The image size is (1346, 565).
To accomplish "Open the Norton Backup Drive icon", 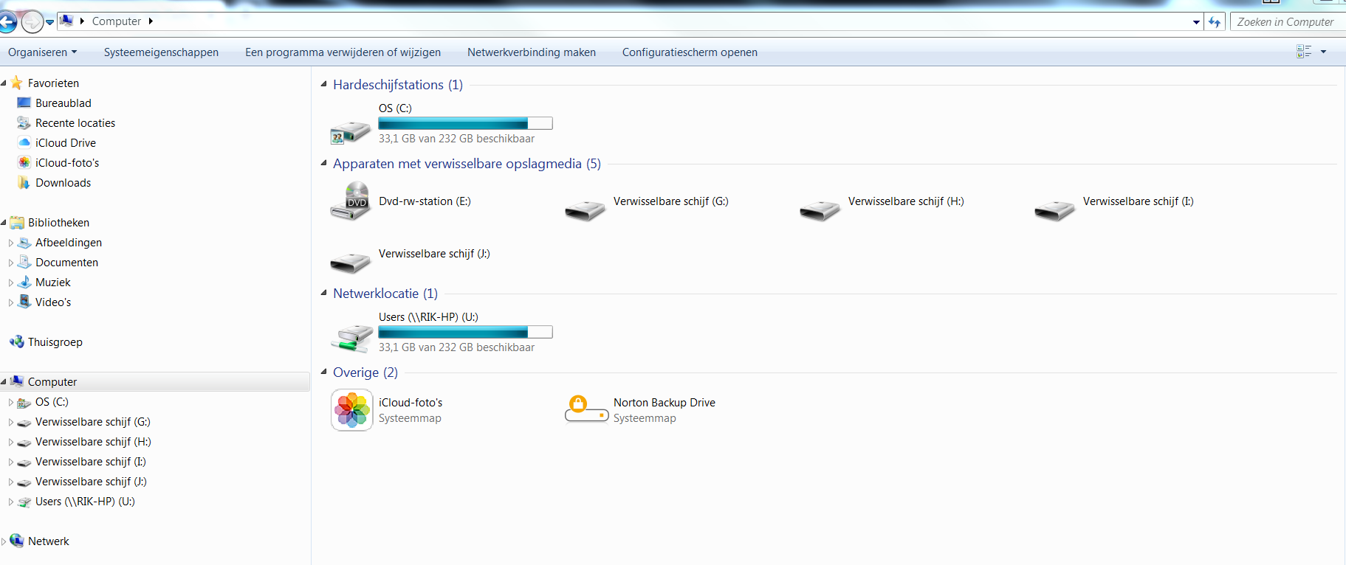I will click(587, 409).
